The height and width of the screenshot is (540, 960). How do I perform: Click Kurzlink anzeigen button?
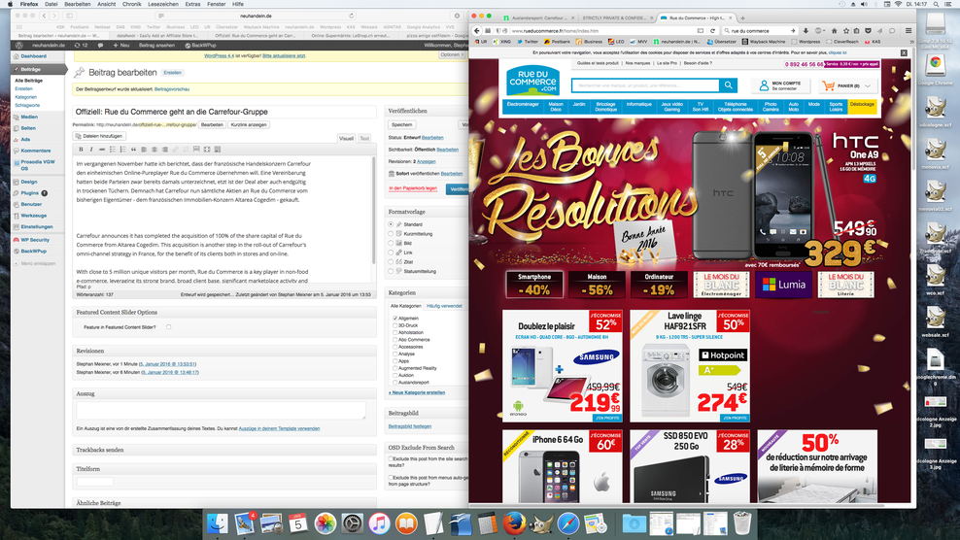[249, 125]
